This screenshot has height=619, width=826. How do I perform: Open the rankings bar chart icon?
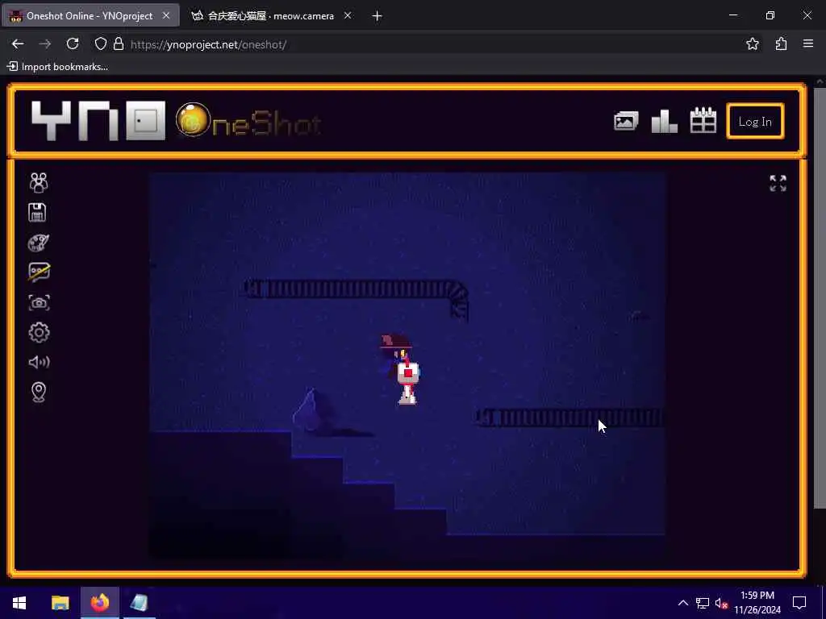click(665, 121)
